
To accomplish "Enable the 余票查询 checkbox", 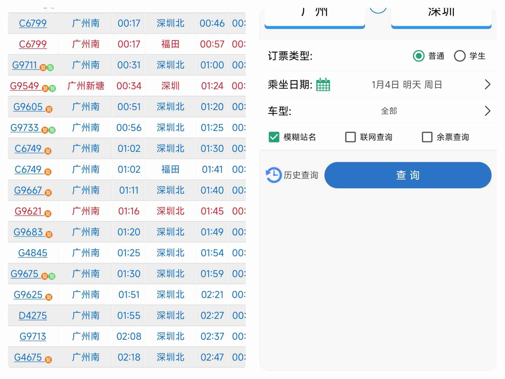I will (427, 137).
